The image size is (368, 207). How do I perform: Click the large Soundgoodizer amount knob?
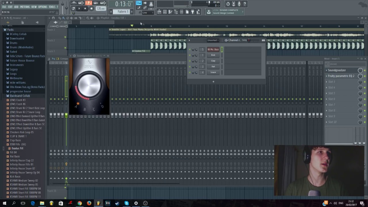(x=89, y=85)
